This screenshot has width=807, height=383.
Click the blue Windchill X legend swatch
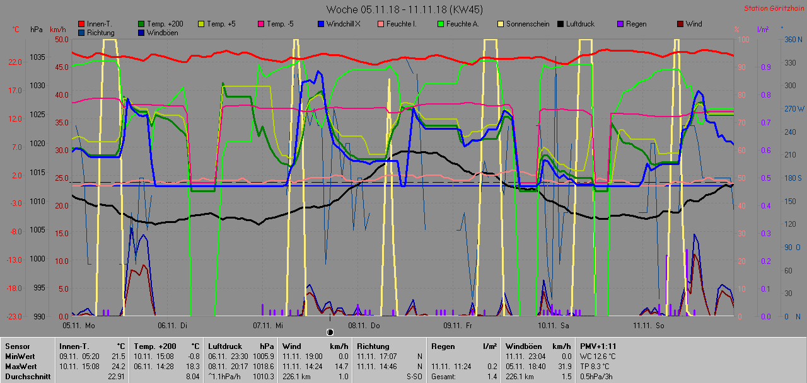click(322, 24)
